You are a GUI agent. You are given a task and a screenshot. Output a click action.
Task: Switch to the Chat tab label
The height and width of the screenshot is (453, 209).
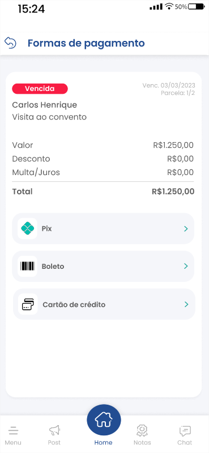(x=185, y=443)
